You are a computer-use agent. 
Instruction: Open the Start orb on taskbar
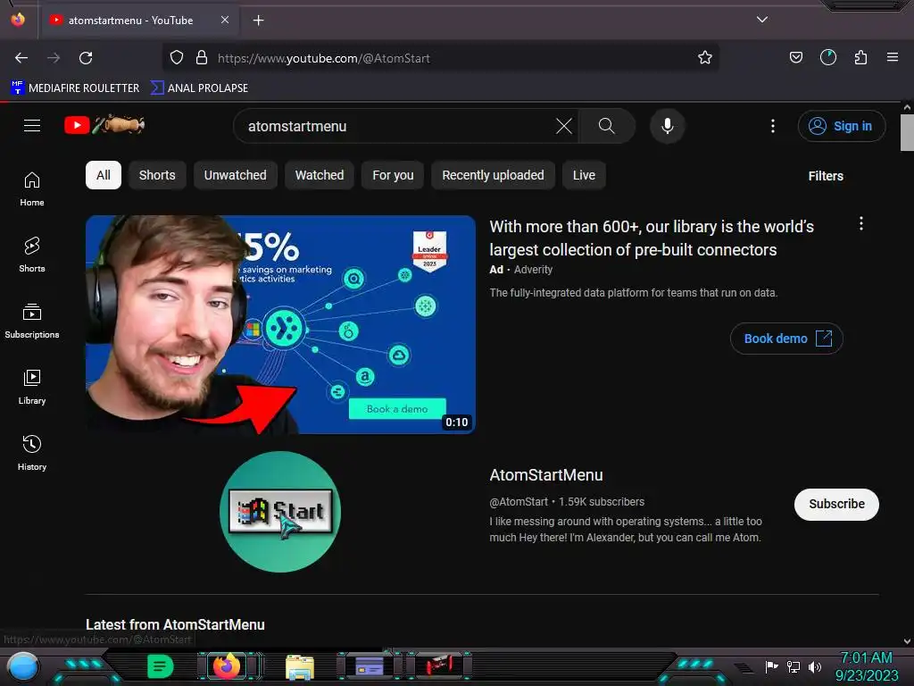[22, 666]
